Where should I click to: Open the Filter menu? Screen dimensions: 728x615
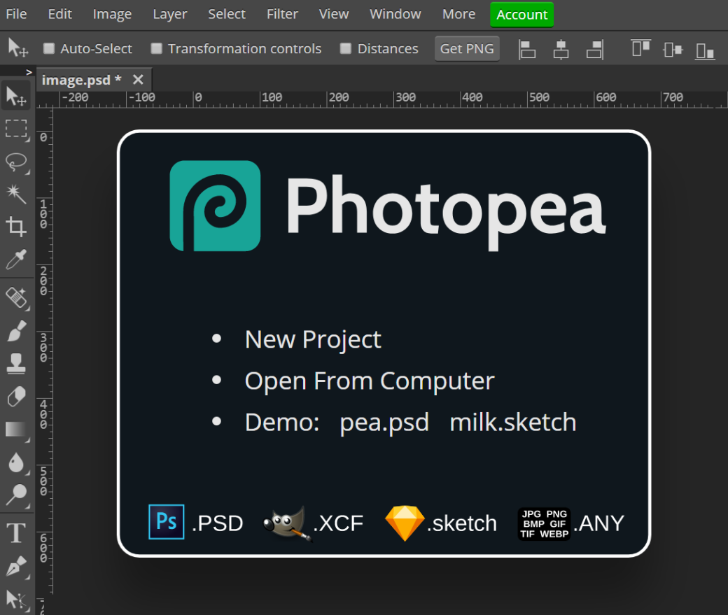pos(282,14)
